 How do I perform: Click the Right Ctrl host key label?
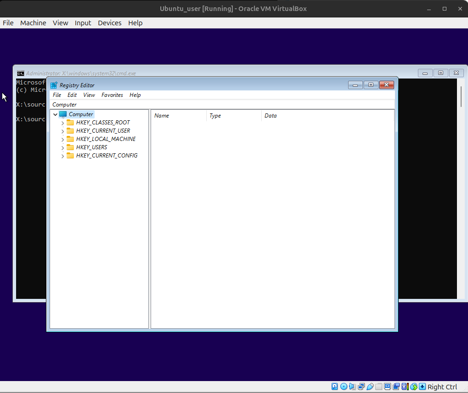click(x=442, y=387)
